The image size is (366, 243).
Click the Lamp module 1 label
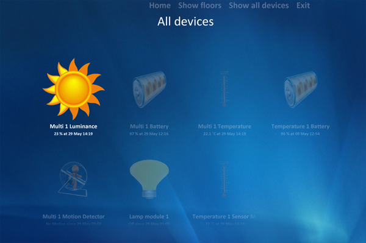[x=149, y=216]
